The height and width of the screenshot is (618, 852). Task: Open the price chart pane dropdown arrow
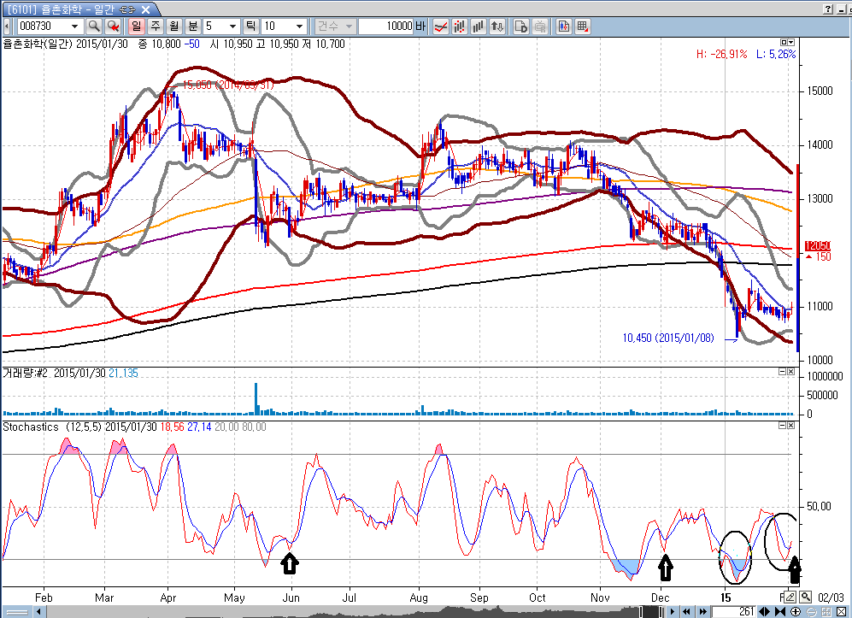791,43
